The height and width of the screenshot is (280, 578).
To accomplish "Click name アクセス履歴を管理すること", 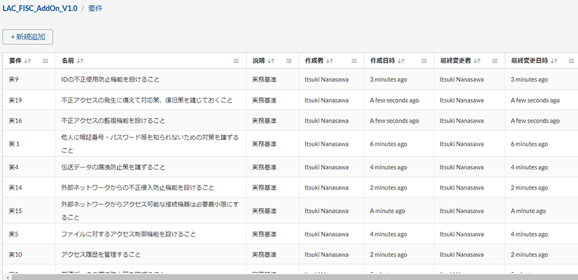I will (x=101, y=255).
